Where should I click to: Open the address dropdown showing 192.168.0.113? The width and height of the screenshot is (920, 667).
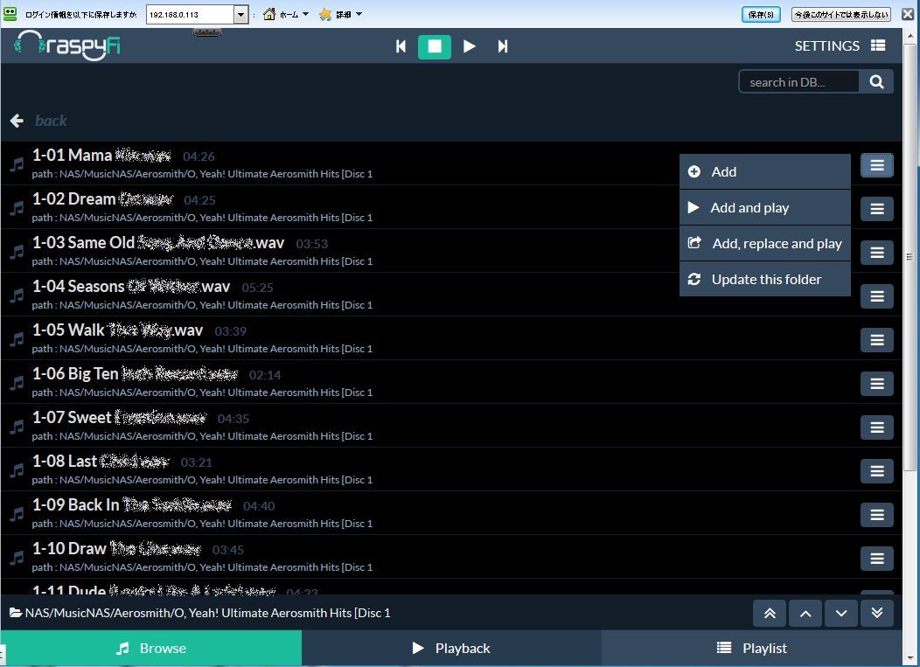(240, 15)
